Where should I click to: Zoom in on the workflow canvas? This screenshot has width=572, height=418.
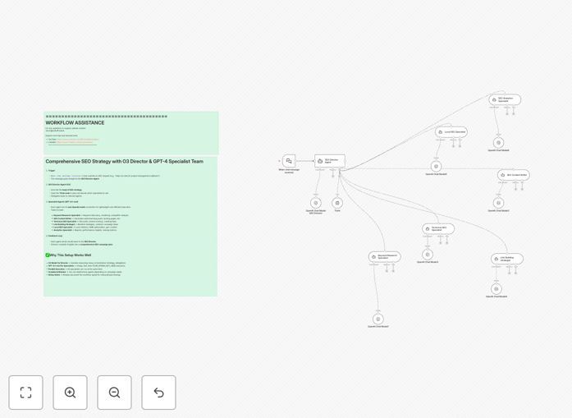[x=70, y=393]
